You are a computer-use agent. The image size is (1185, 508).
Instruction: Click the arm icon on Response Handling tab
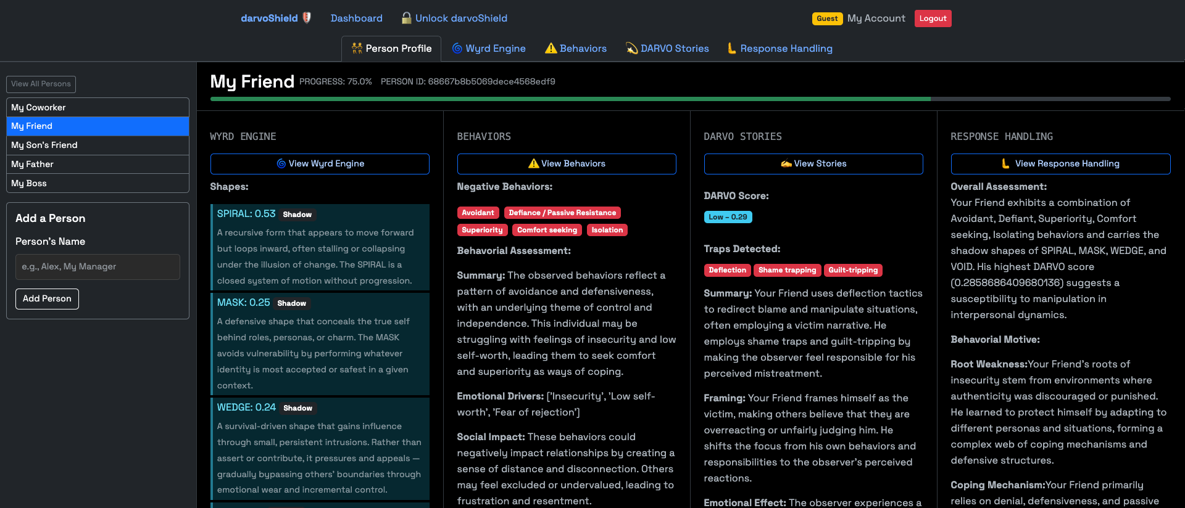tap(732, 48)
